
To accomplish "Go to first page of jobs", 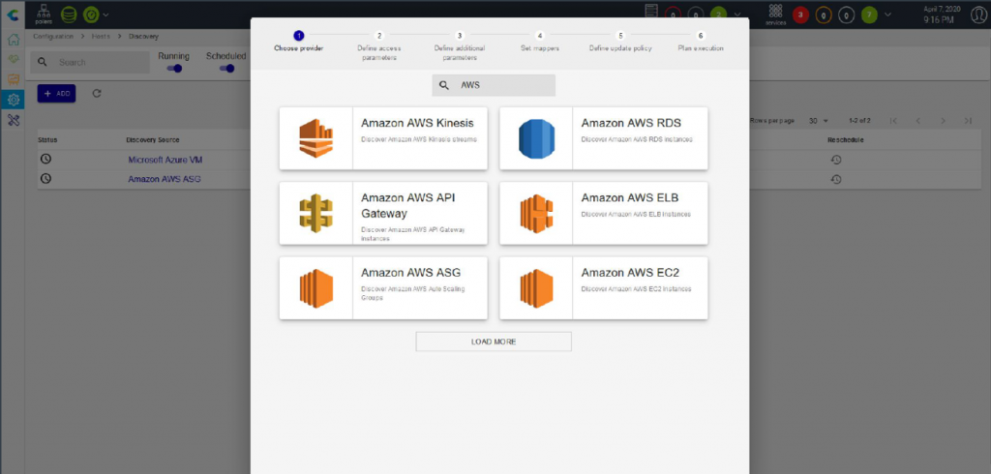I will (x=893, y=120).
